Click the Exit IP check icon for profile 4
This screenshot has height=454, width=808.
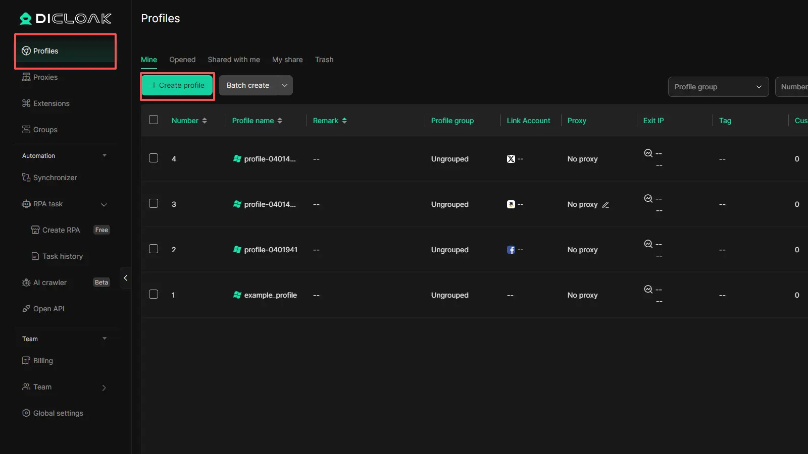pos(648,153)
